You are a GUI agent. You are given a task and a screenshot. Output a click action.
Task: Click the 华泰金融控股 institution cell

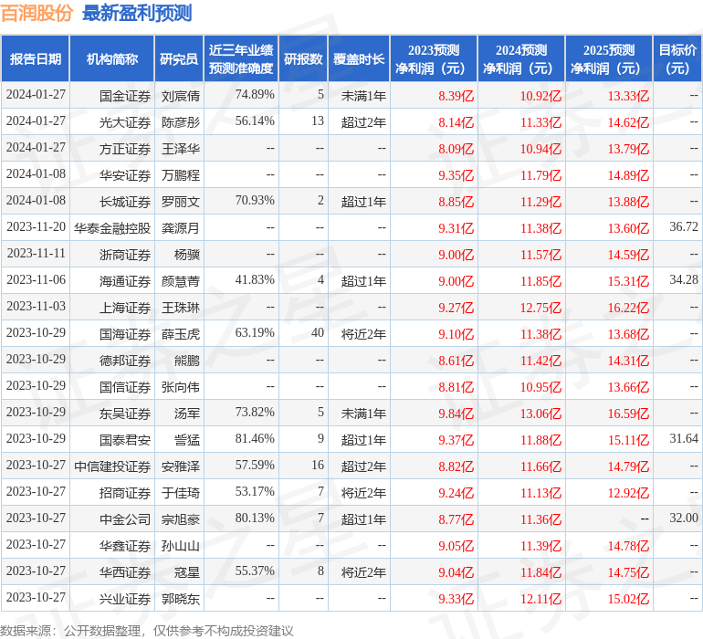[112, 228]
